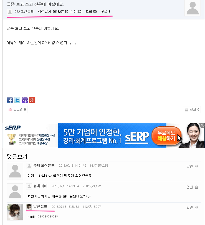Click the 신고 0 button
This screenshot has height=225, width=205.
(192, 110)
